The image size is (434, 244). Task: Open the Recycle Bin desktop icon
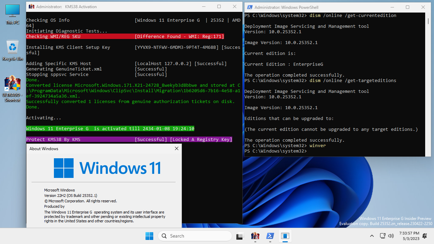[x=13, y=50]
